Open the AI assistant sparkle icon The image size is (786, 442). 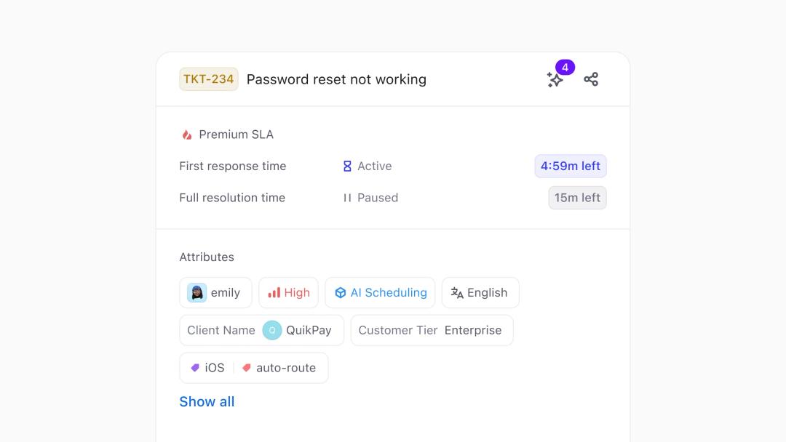pos(555,80)
